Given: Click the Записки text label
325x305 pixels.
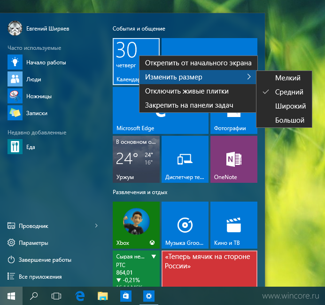Looking at the screenshot, I should click(x=37, y=113).
